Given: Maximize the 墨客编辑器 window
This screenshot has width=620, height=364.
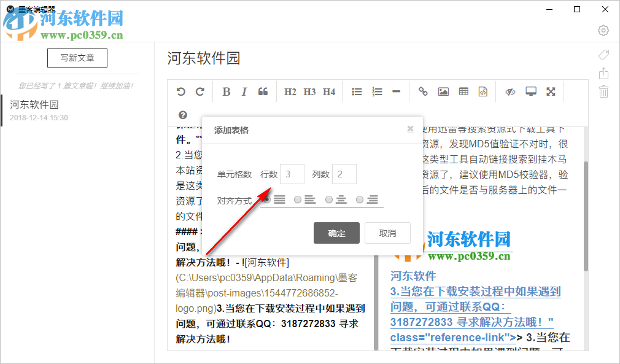Looking at the screenshot, I should coord(577,9).
